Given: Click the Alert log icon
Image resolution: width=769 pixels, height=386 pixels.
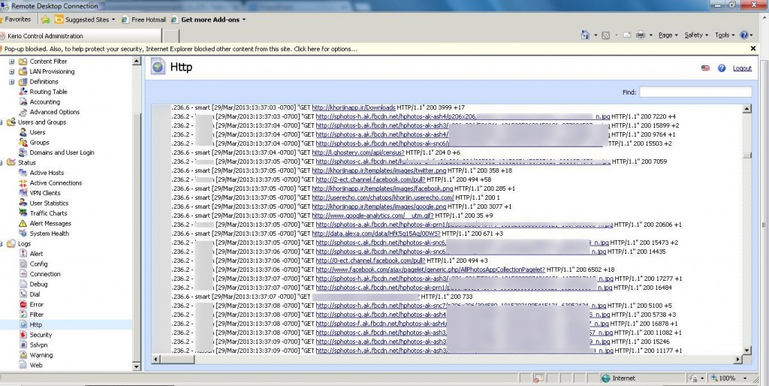Looking at the screenshot, I should point(23,254).
